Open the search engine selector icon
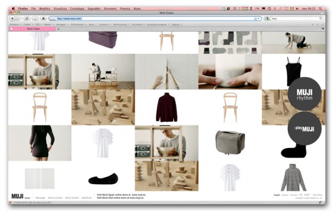 tap(267, 18)
